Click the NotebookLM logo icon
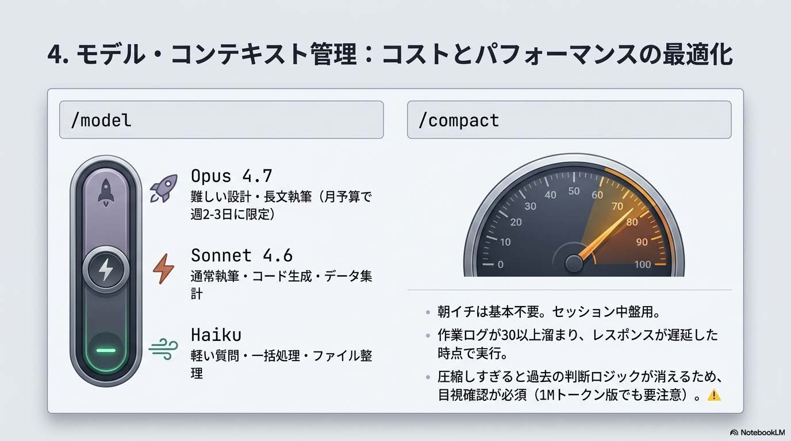Screen dimensions: 791x441 click(734, 432)
